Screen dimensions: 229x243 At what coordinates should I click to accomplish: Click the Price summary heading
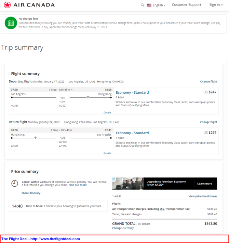25,172
